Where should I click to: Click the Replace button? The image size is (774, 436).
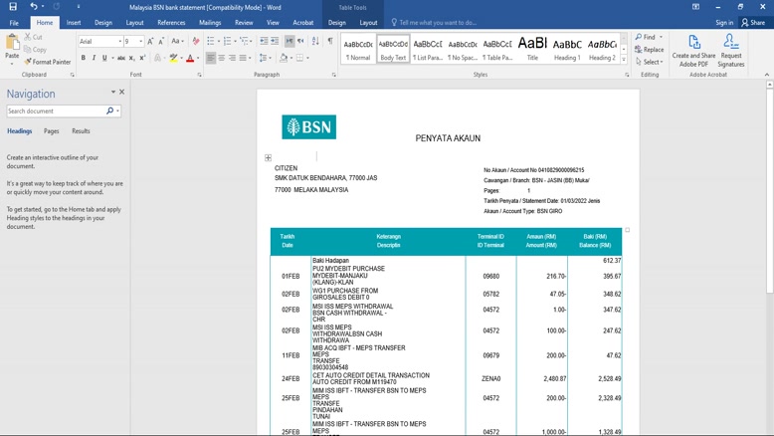650,50
